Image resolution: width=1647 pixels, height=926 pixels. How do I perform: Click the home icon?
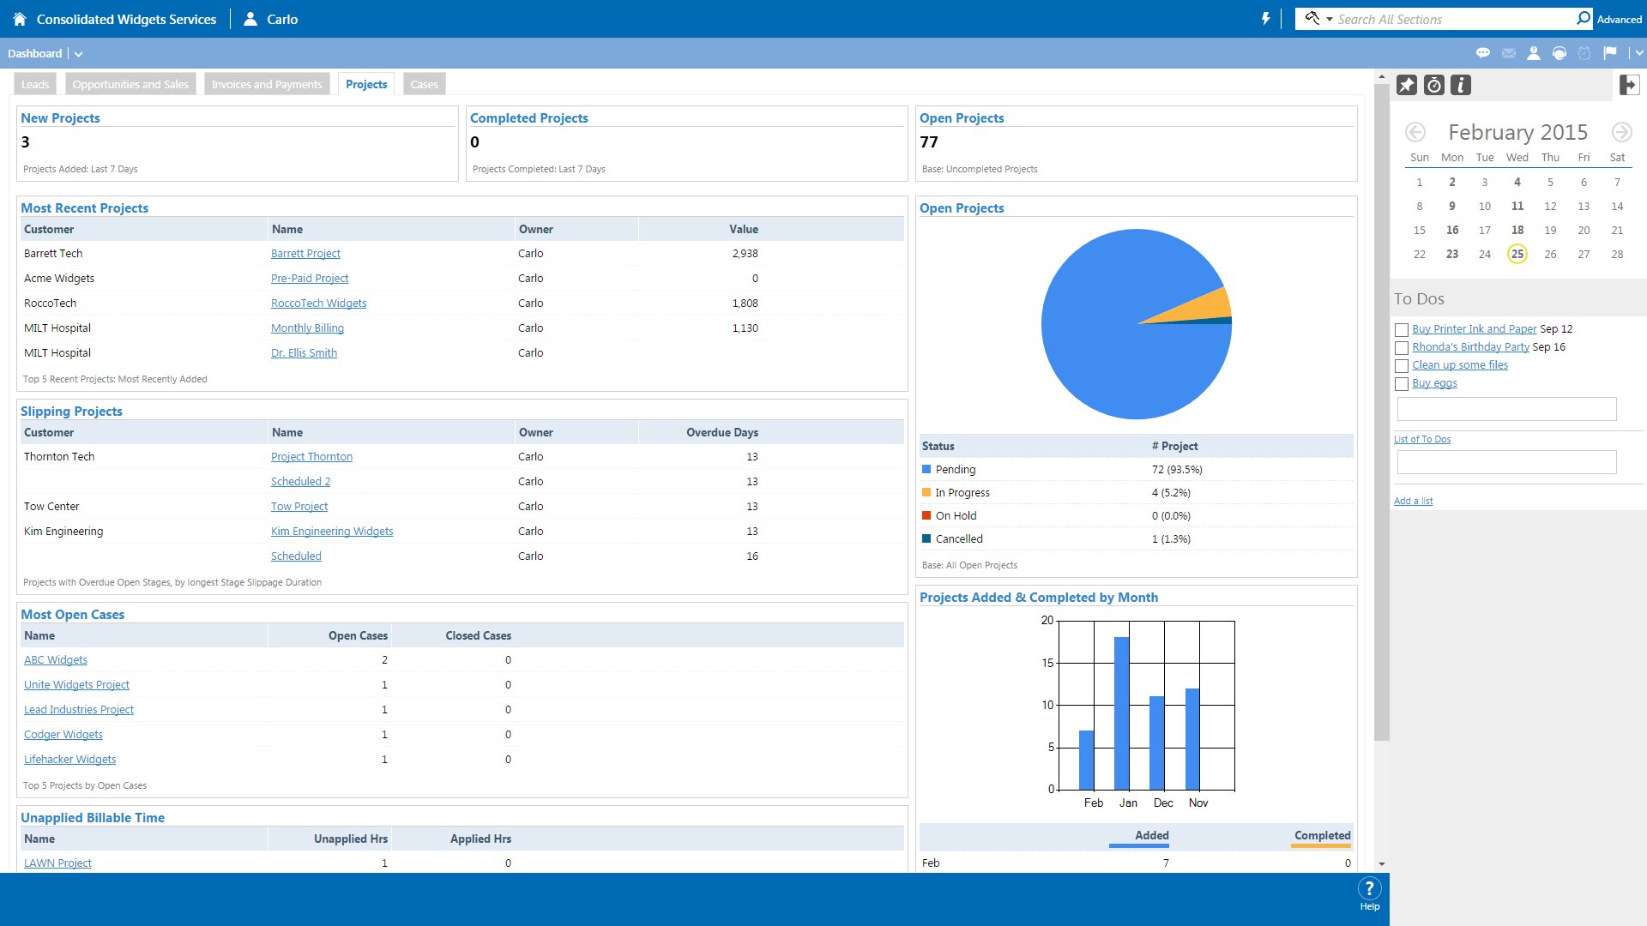(x=20, y=19)
